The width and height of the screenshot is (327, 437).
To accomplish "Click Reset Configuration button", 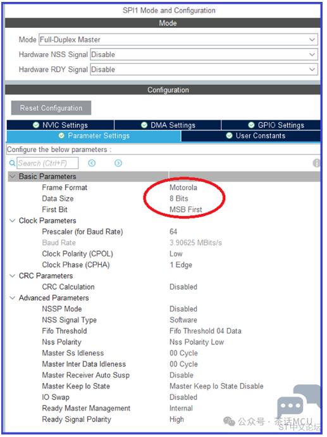I will pos(51,108).
